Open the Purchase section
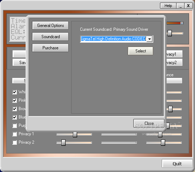195x172 pixels. [x=51, y=48]
